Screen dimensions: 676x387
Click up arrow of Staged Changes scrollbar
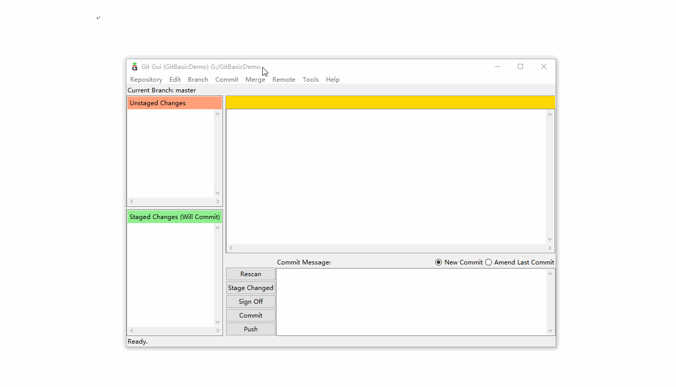pos(218,228)
